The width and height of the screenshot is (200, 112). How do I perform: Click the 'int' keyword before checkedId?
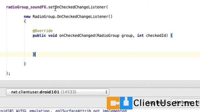pos(140,35)
